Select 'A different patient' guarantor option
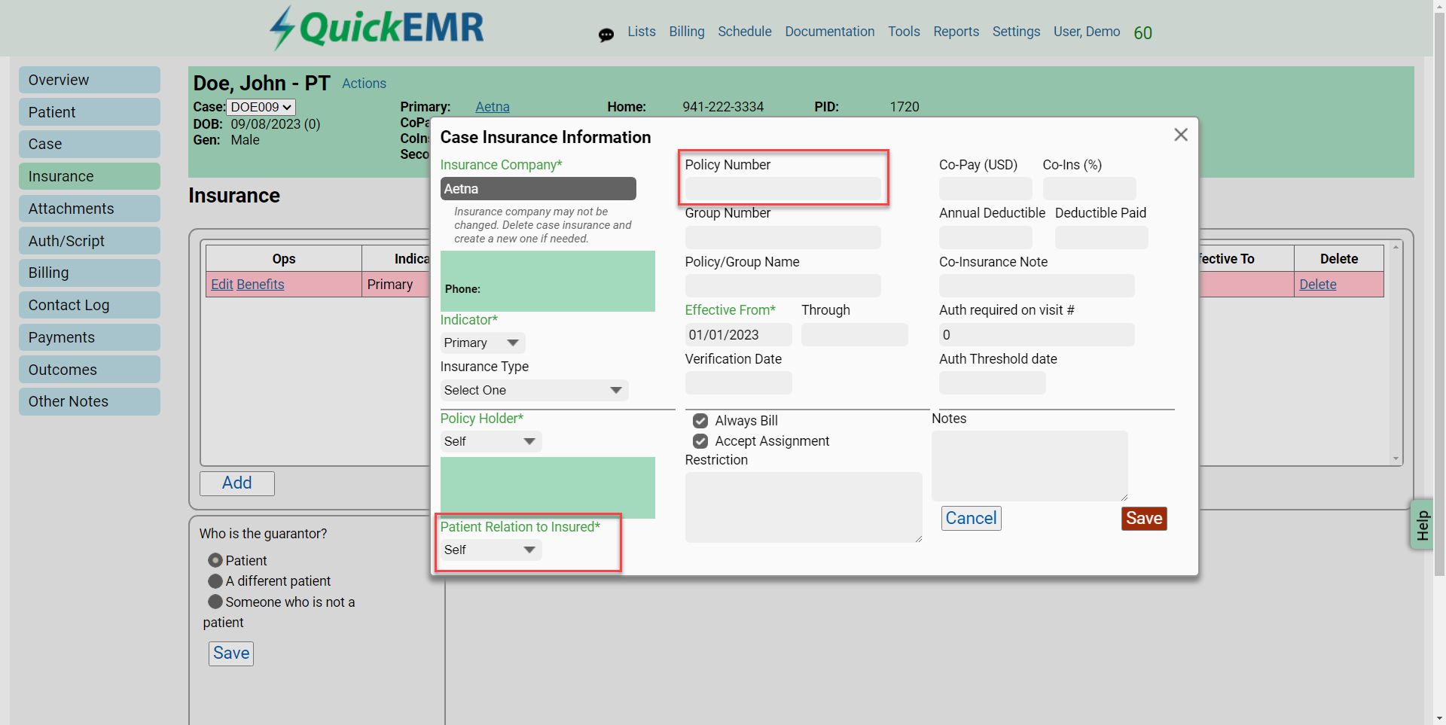This screenshot has width=1446, height=725. pos(215,581)
